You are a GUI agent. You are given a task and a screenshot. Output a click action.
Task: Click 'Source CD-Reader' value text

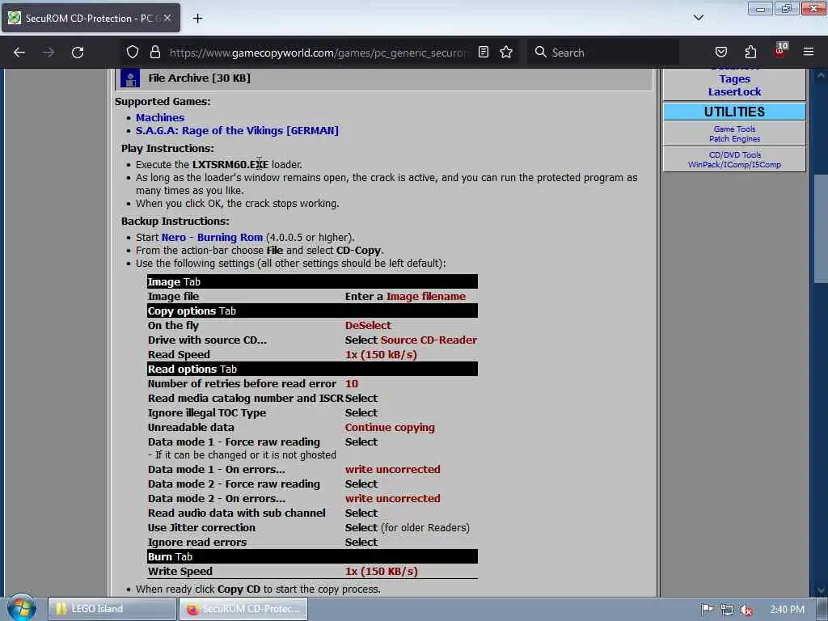pos(429,340)
